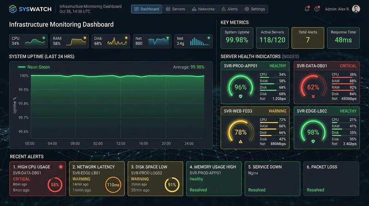Click the 450Mbps Net value on SVR-DATA-DB01

coord(349,99)
